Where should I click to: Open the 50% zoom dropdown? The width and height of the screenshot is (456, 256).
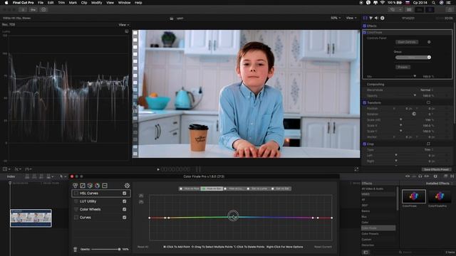[x=336, y=18]
